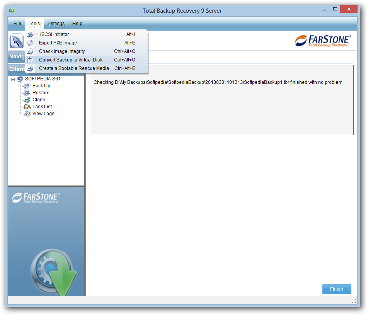This screenshot has width=368, height=315.
Task: Close the Total Backup Recovery window
Action: pyautogui.click(x=349, y=9)
